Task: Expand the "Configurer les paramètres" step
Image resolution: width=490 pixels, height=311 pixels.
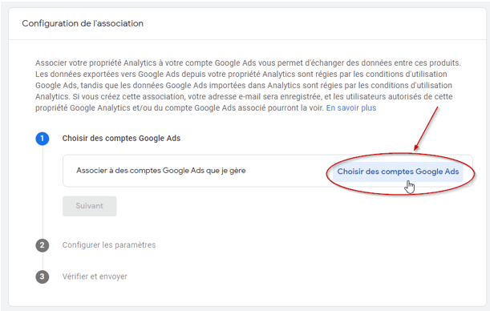Action: click(x=109, y=245)
